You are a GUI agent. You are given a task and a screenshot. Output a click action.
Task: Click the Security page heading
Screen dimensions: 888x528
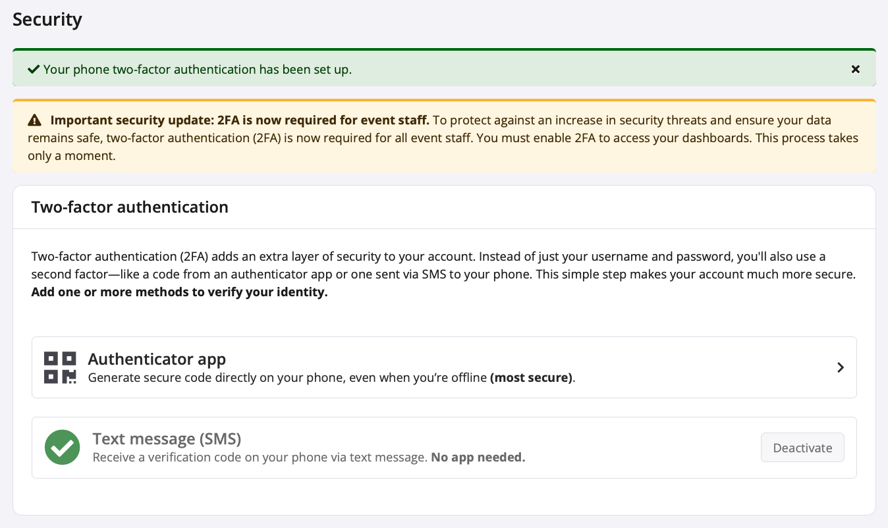point(47,20)
